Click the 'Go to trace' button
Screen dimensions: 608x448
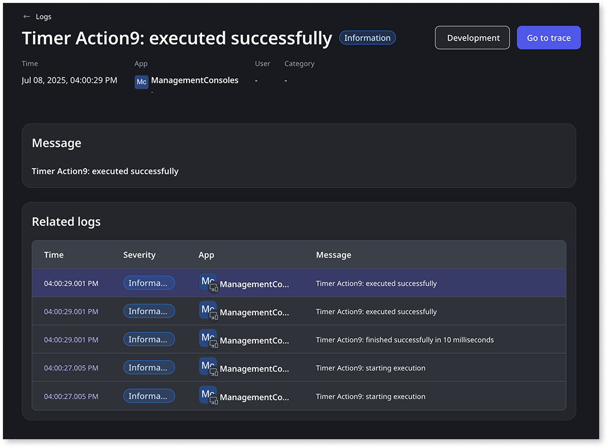[549, 37]
